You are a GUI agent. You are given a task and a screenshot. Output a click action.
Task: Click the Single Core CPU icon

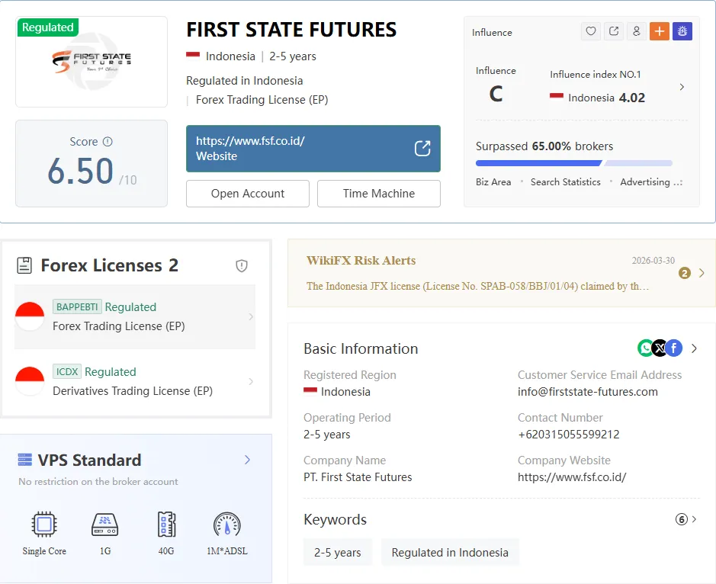tap(44, 525)
